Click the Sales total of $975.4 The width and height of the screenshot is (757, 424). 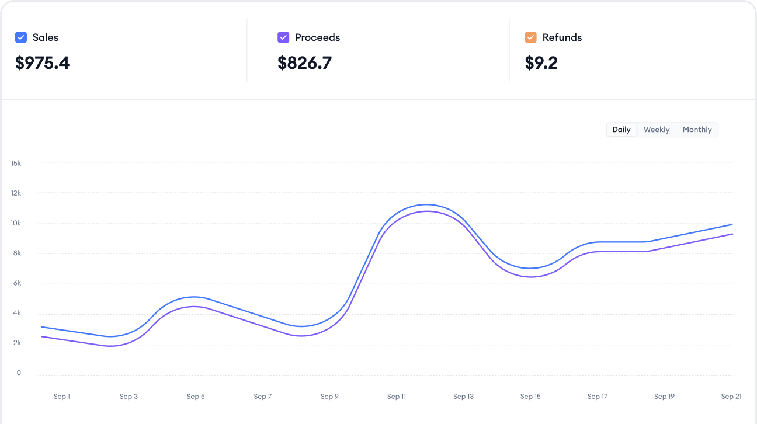[42, 62]
